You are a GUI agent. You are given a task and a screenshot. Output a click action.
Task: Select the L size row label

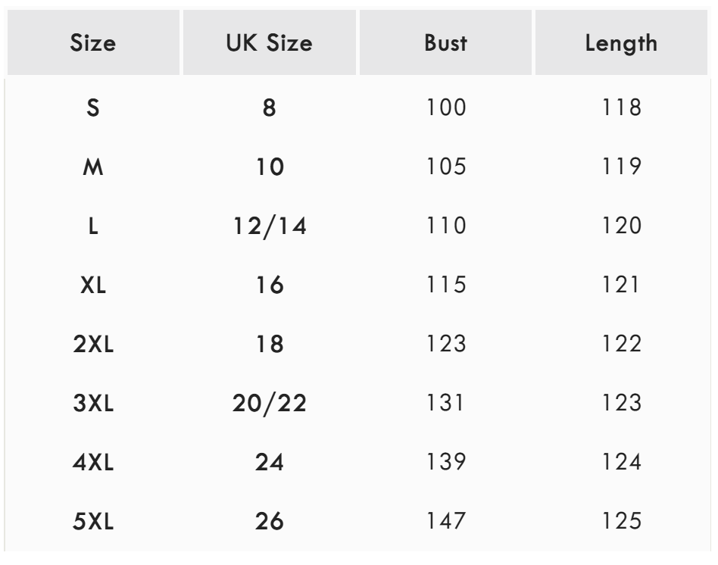click(x=92, y=226)
